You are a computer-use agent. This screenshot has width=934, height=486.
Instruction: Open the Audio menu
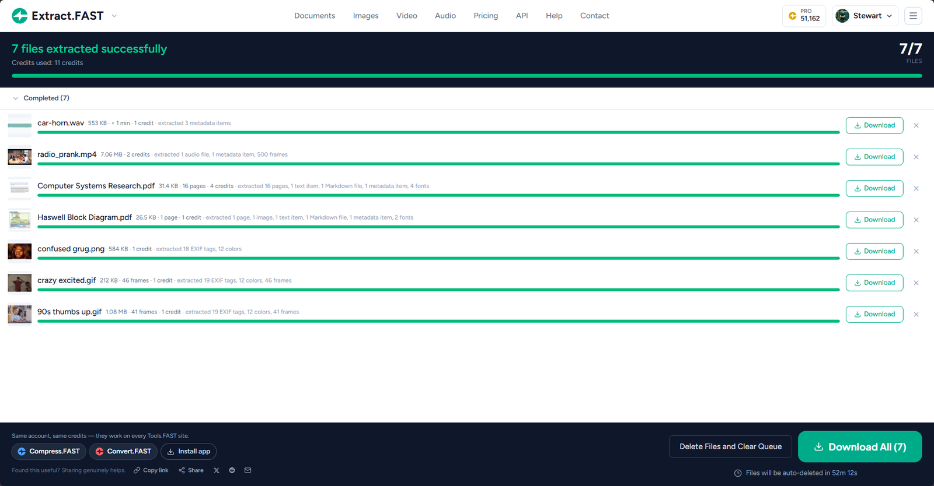click(445, 16)
